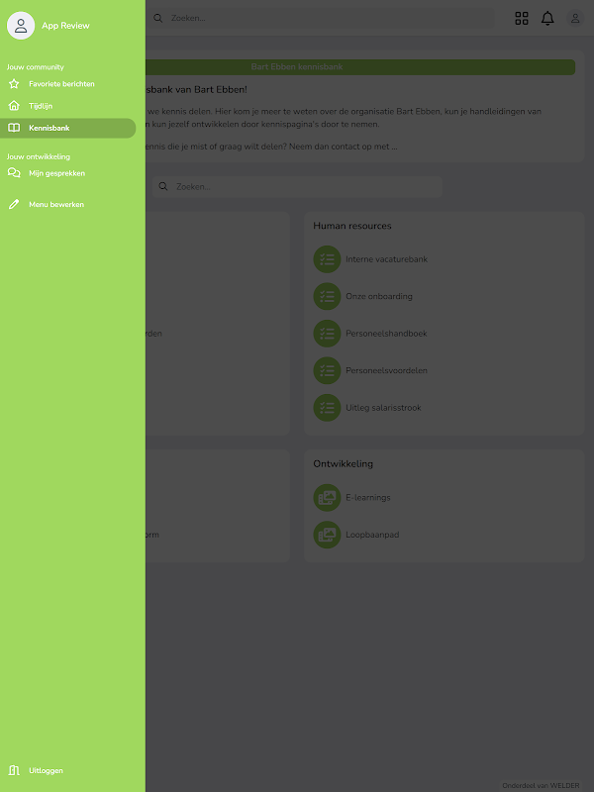
Task: Open the Personeelshandboek page
Action: [386, 334]
